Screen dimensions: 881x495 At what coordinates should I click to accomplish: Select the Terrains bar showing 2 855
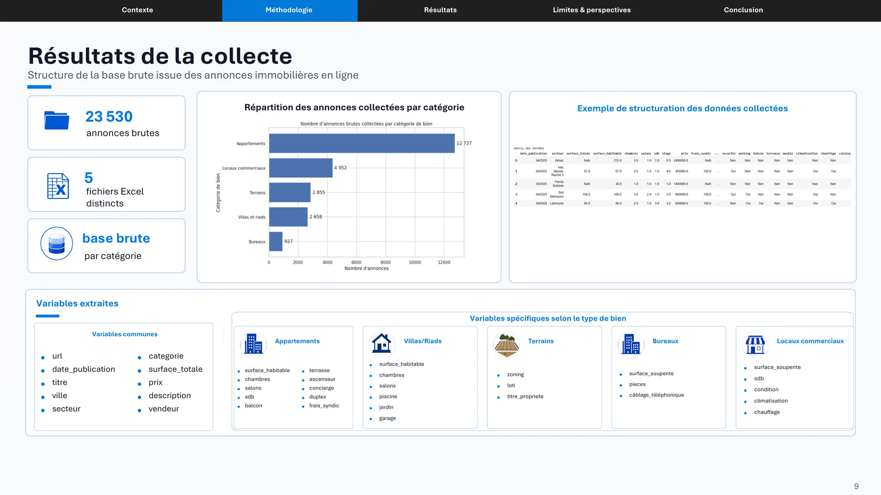pyautogui.click(x=290, y=193)
